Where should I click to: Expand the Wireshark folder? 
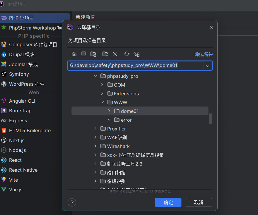click(95, 146)
